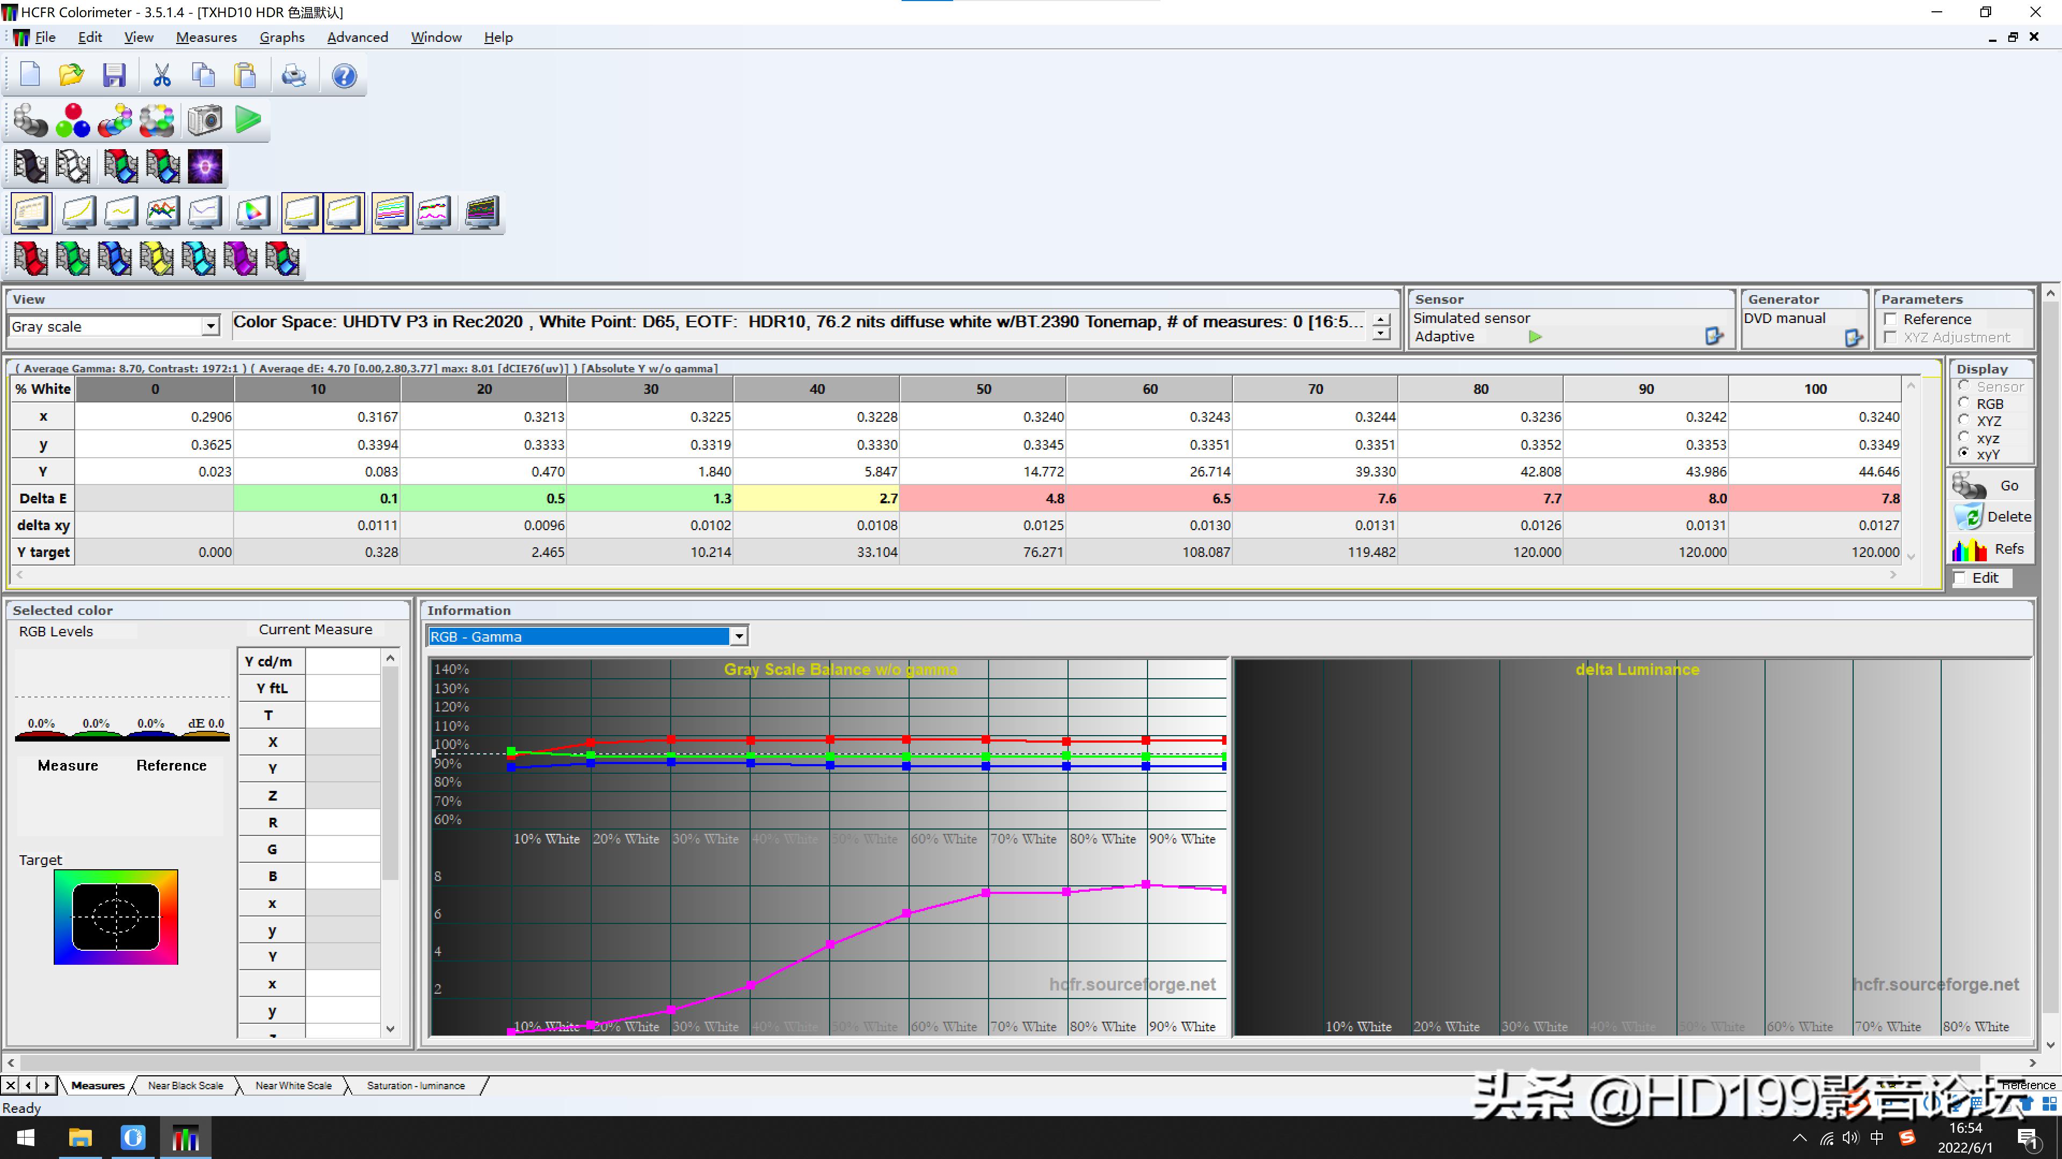Open the CIE chromaticity diagram view

[252, 212]
